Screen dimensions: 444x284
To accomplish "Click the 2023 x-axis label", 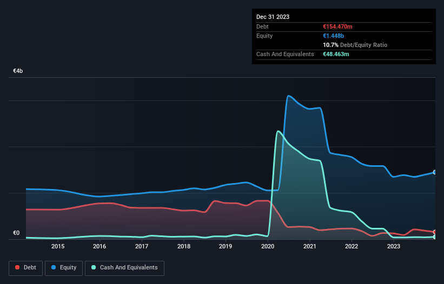I will point(394,246).
